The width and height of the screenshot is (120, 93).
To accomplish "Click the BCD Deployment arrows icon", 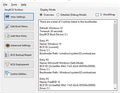I will (x=7, y=64).
